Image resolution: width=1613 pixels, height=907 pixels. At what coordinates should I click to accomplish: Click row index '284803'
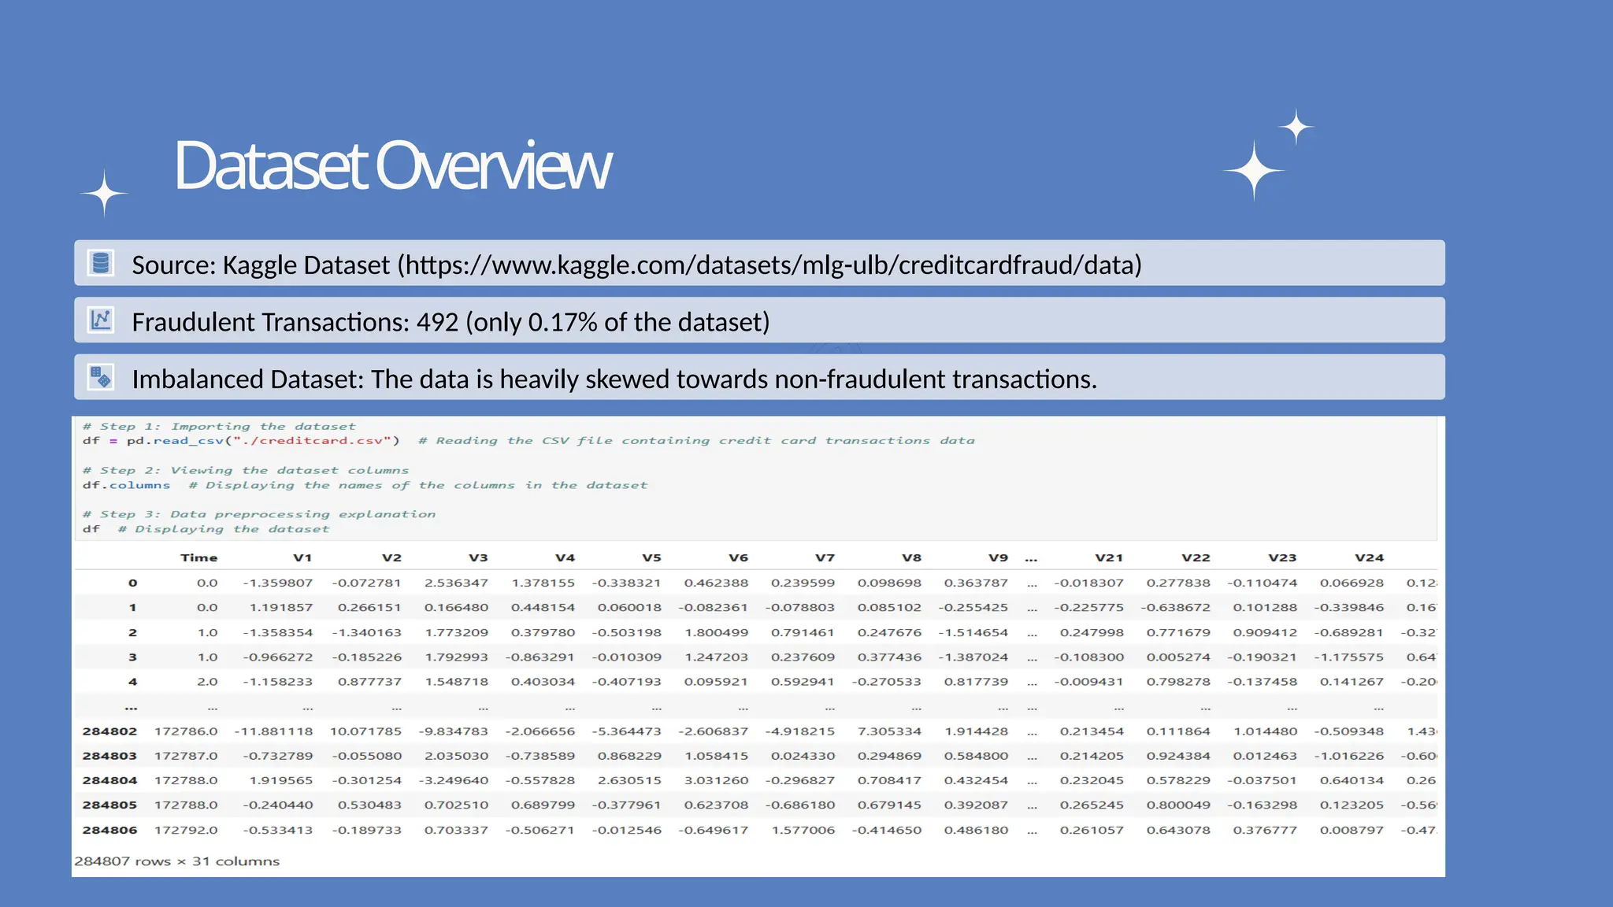[109, 756]
